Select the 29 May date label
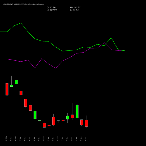Viewport: 146px width, 146px height. tap(25, 139)
